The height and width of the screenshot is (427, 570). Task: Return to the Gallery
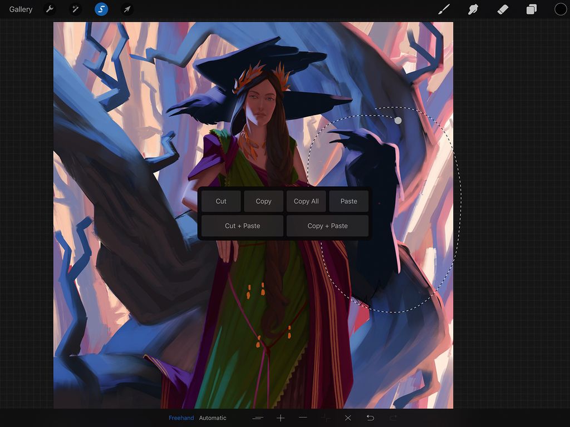[x=21, y=9]
